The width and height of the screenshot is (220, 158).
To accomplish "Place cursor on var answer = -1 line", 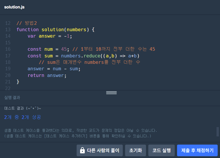I will (x=50, y=36).
